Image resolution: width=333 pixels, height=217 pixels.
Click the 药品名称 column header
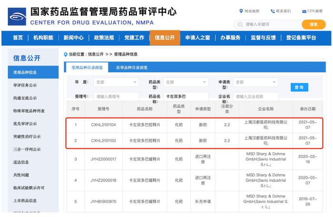145,109
